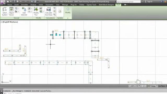Click upper small icon beside Object Viewer

click(x=16, y=8)
